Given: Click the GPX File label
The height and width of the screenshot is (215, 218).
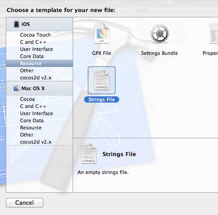Looking at the screenshot, I should 102,53.
